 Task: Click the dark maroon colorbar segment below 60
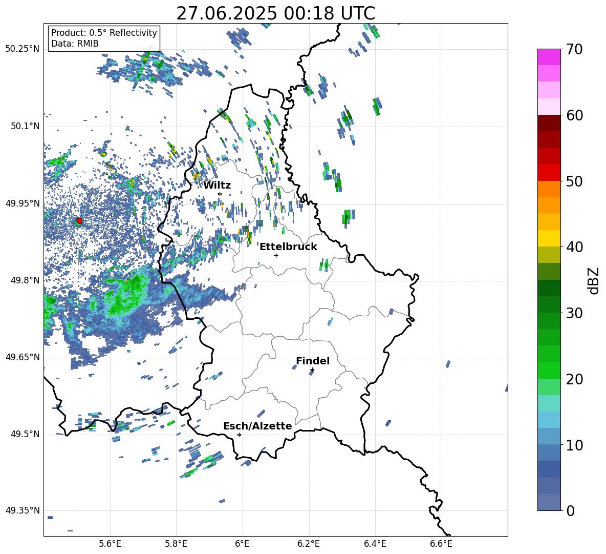coord(549,123)
